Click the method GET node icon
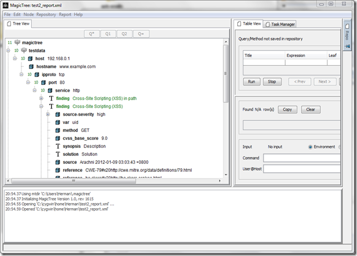Image resolution: width=357 pixels, height=256 pixels. pos(58,130)
